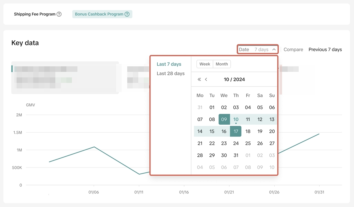Click help icon next to Shipping Fee Program

59,14
